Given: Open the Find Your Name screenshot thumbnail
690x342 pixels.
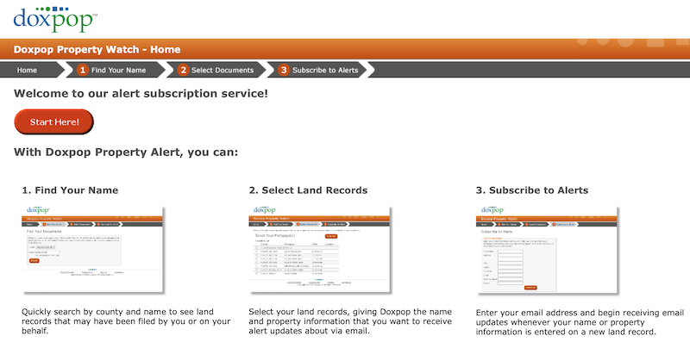Looking at the screenshot, I should (93, 250).
